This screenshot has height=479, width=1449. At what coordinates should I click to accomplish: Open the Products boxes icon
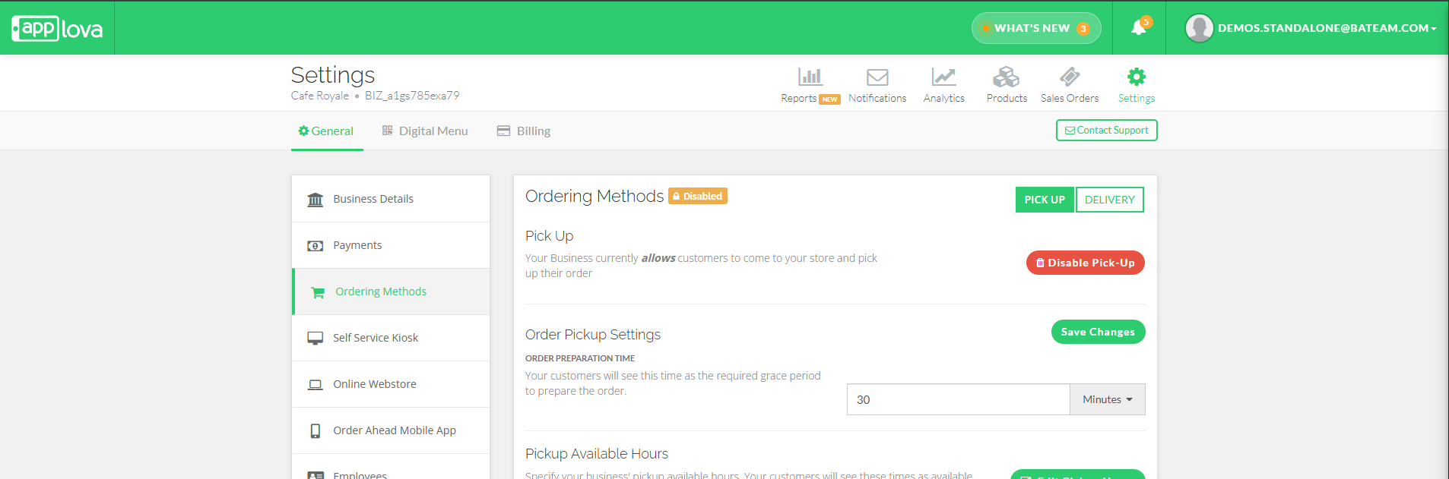coord(1006,77)
